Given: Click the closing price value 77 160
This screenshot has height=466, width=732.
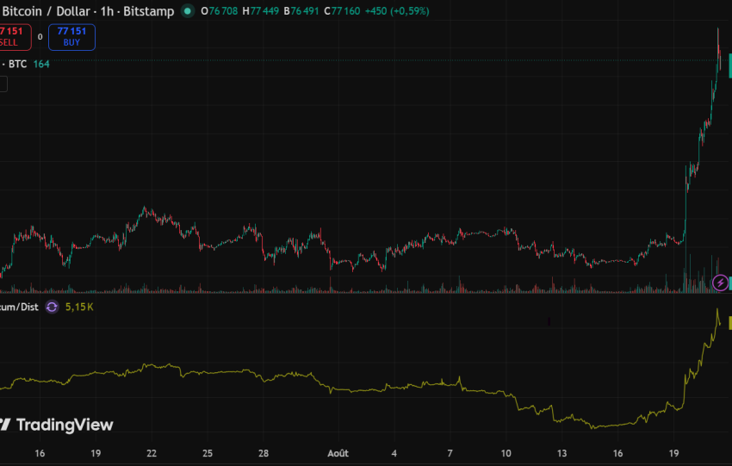Looking at the screenshot, I should click(x=346, y=10).
